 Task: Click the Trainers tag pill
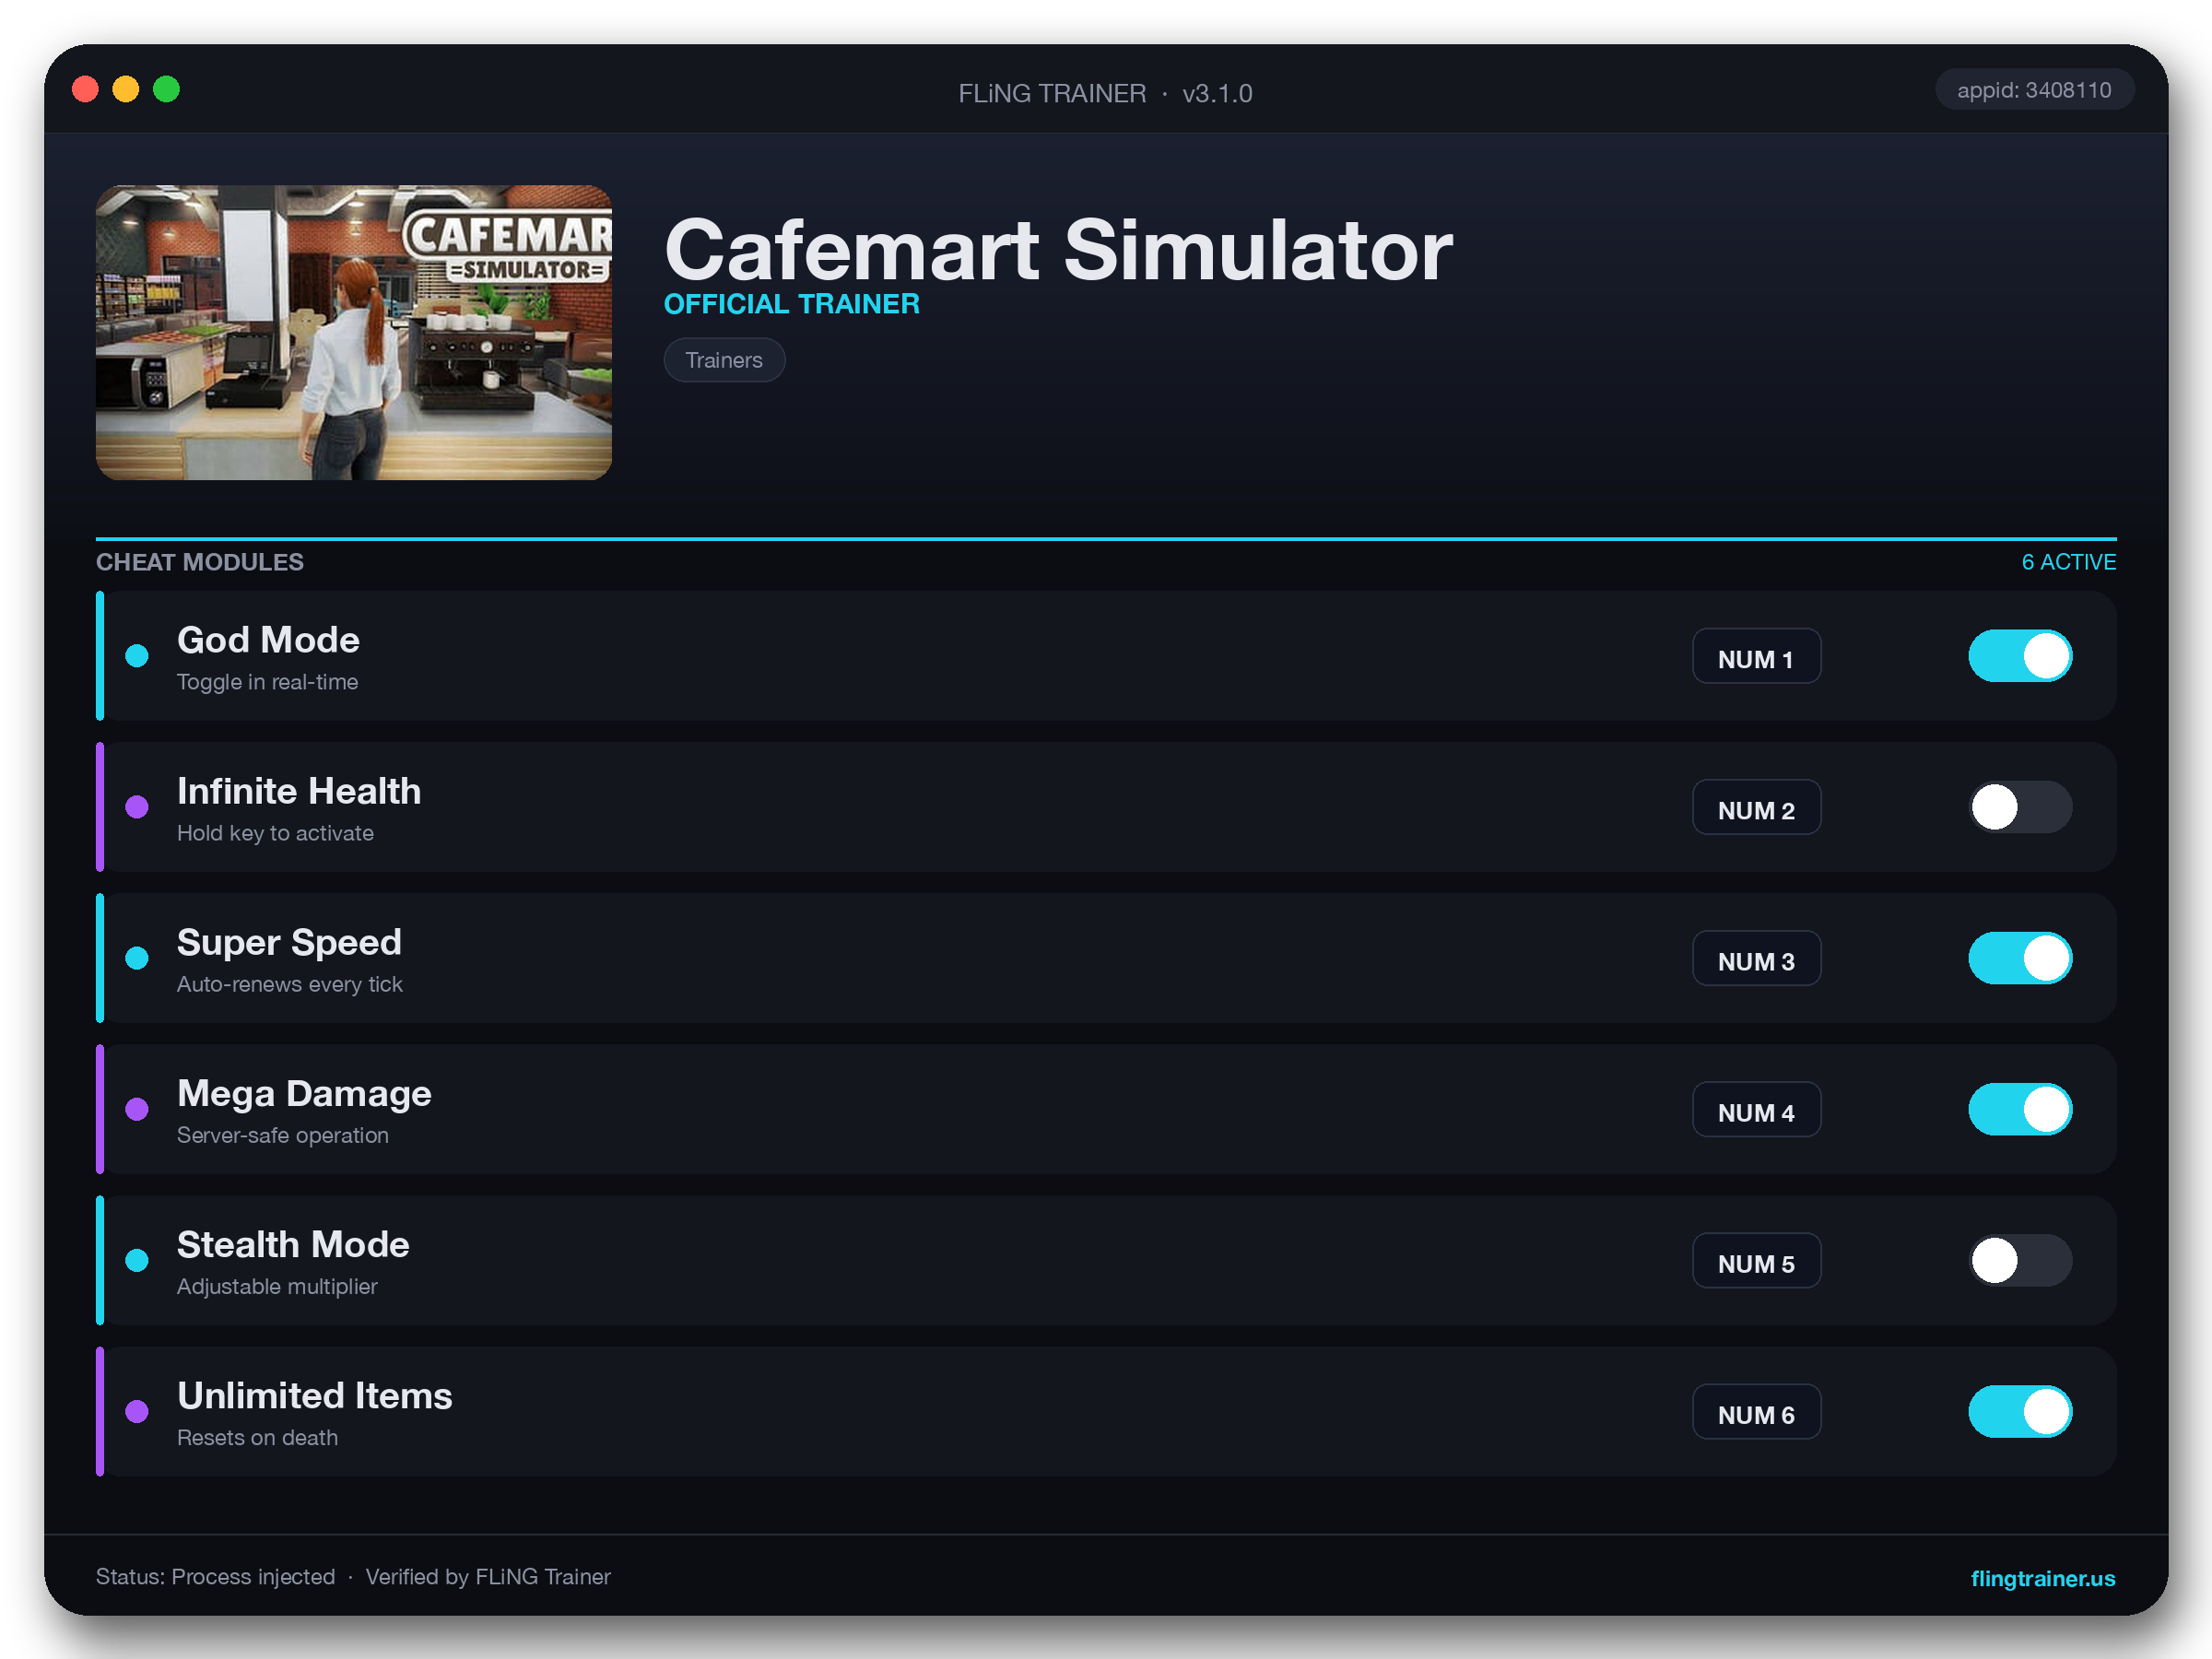(x=724, y=360)
